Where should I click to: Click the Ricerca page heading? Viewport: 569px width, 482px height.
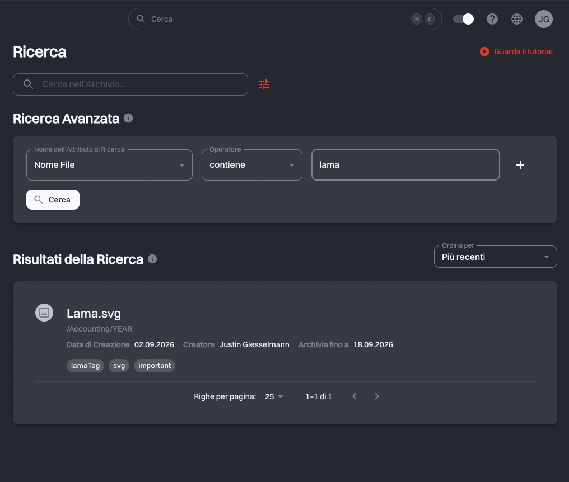click(40, 52)
